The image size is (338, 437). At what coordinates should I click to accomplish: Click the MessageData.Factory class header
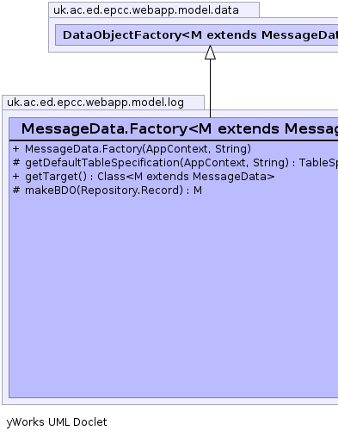pos(174,128)
